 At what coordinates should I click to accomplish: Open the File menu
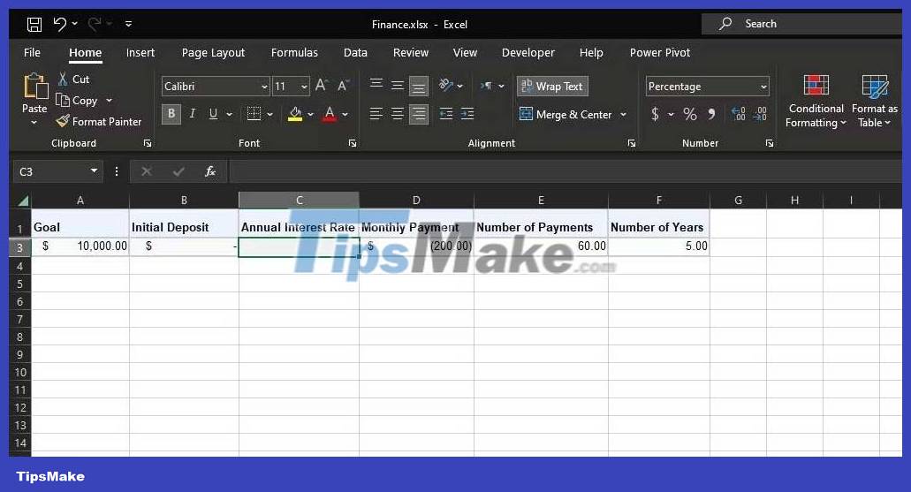click(32, 53)
